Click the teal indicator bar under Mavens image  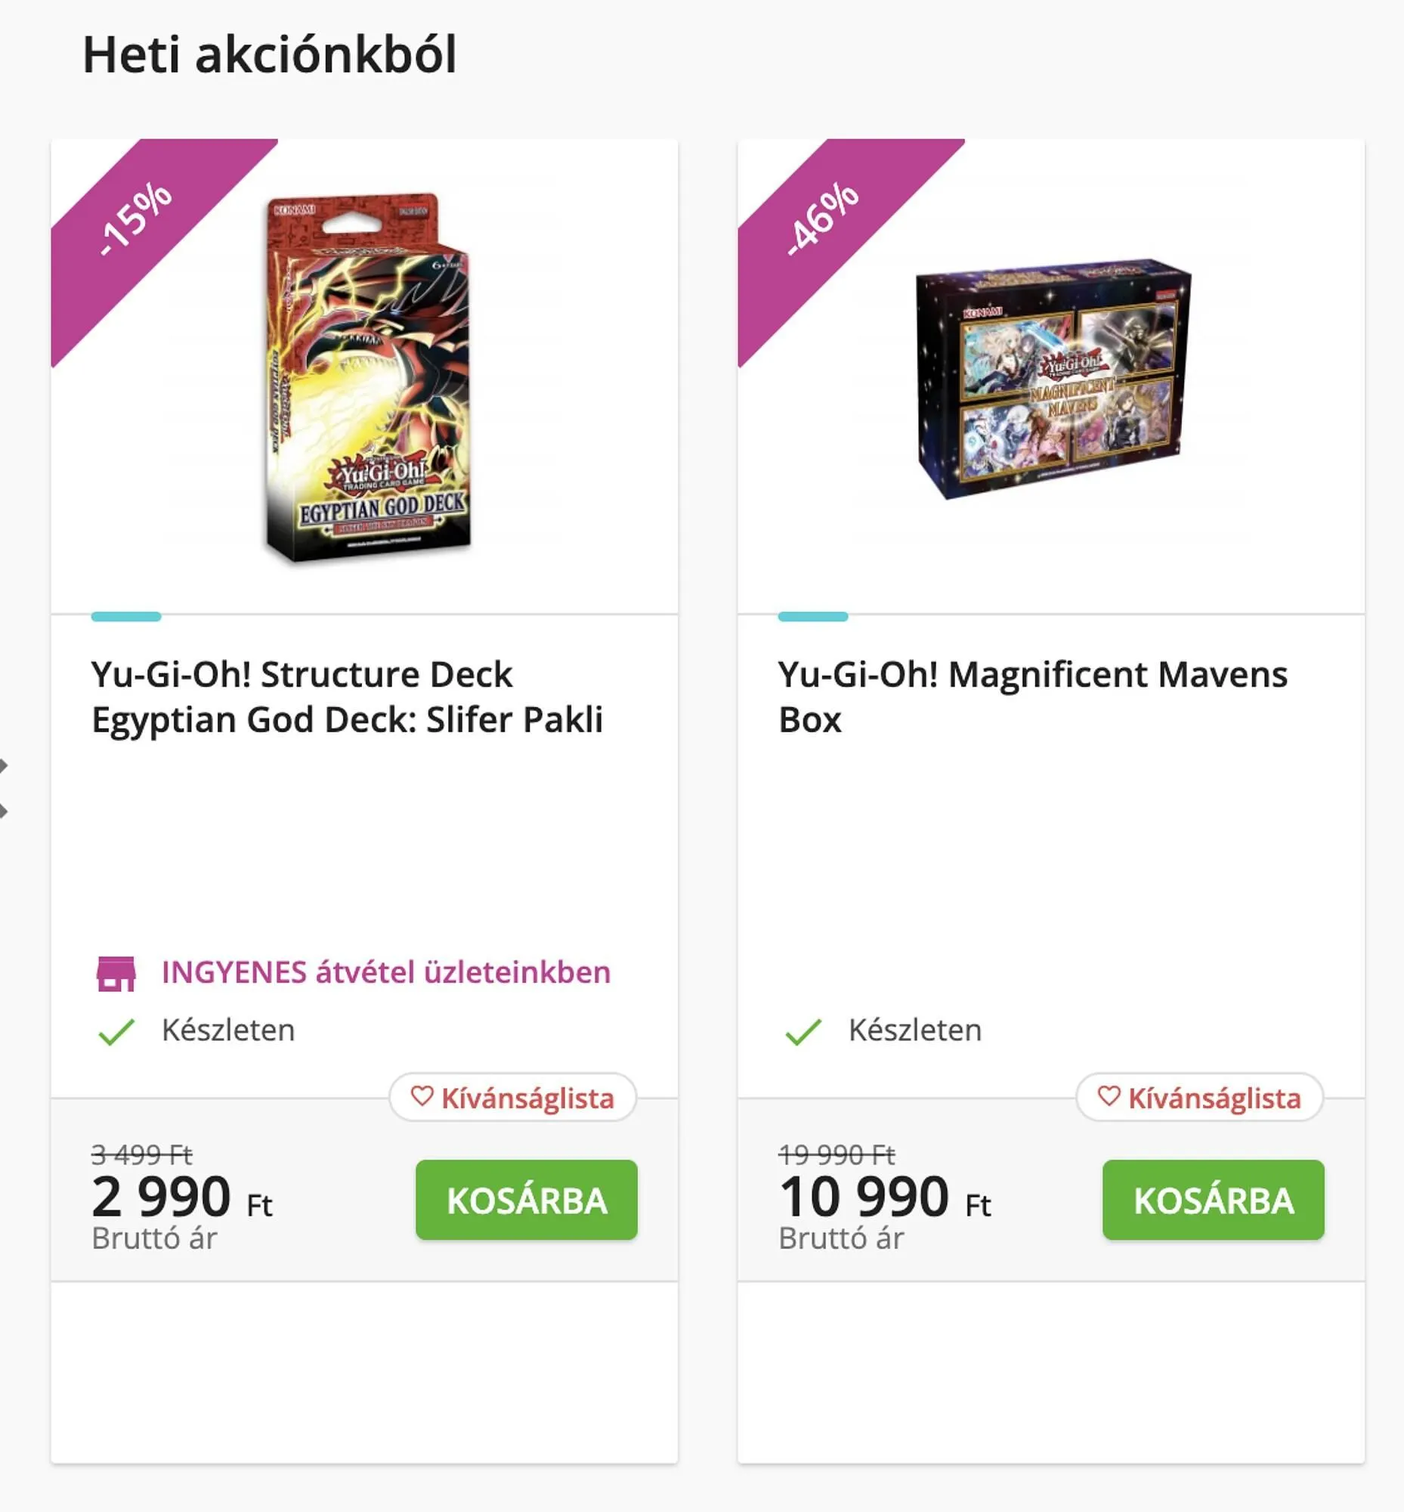click(x=812, y=616)
